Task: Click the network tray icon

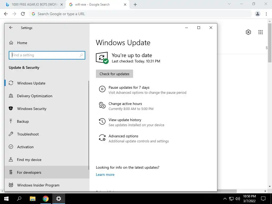Action: (x=231, y=199)
